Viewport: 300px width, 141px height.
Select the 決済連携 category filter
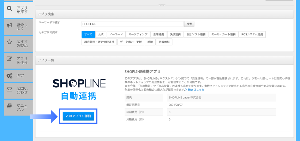(x=175, y=35)
